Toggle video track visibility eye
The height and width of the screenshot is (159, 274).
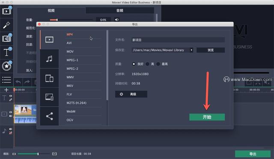(11, 112)
